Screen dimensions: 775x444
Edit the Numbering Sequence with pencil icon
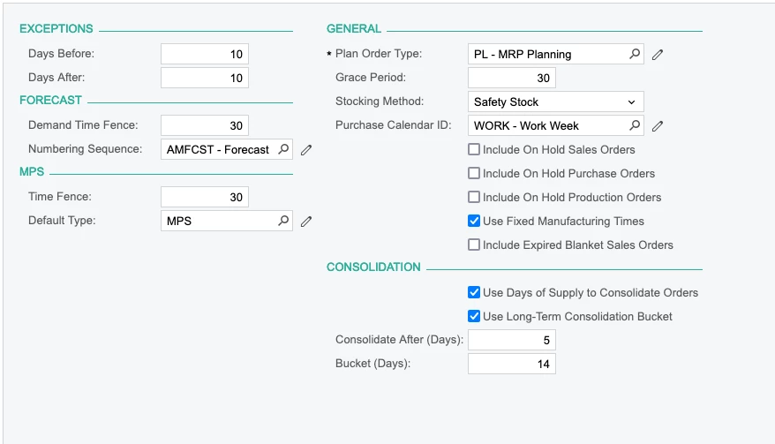[306, 150]
